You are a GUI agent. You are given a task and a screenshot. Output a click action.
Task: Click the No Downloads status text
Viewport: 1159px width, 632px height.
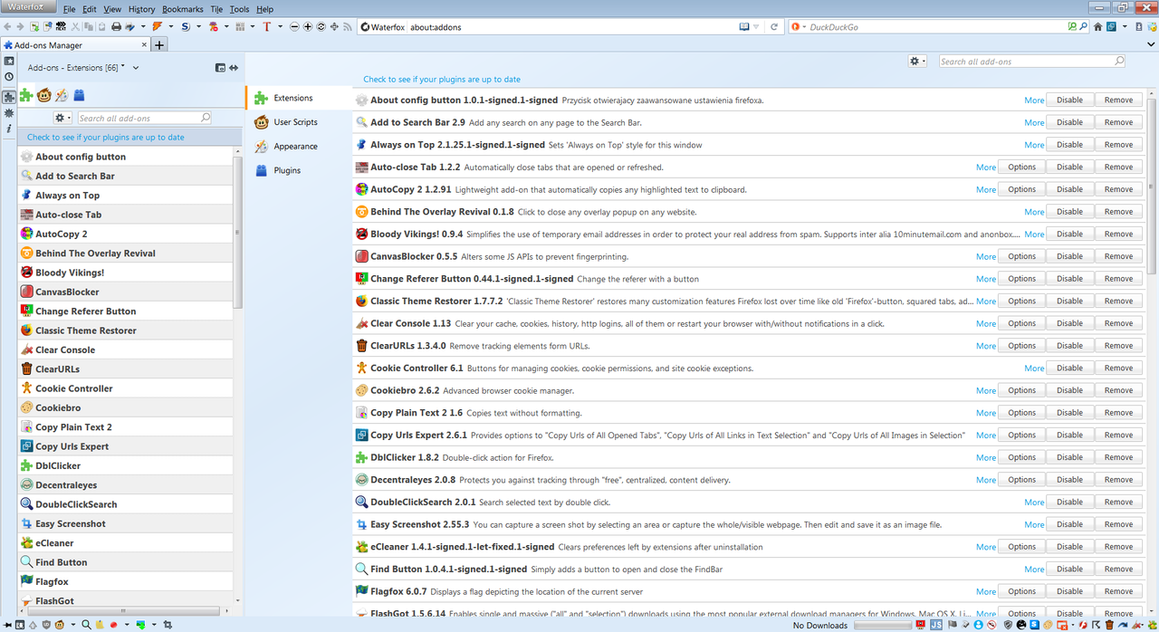tap(819, 626)
